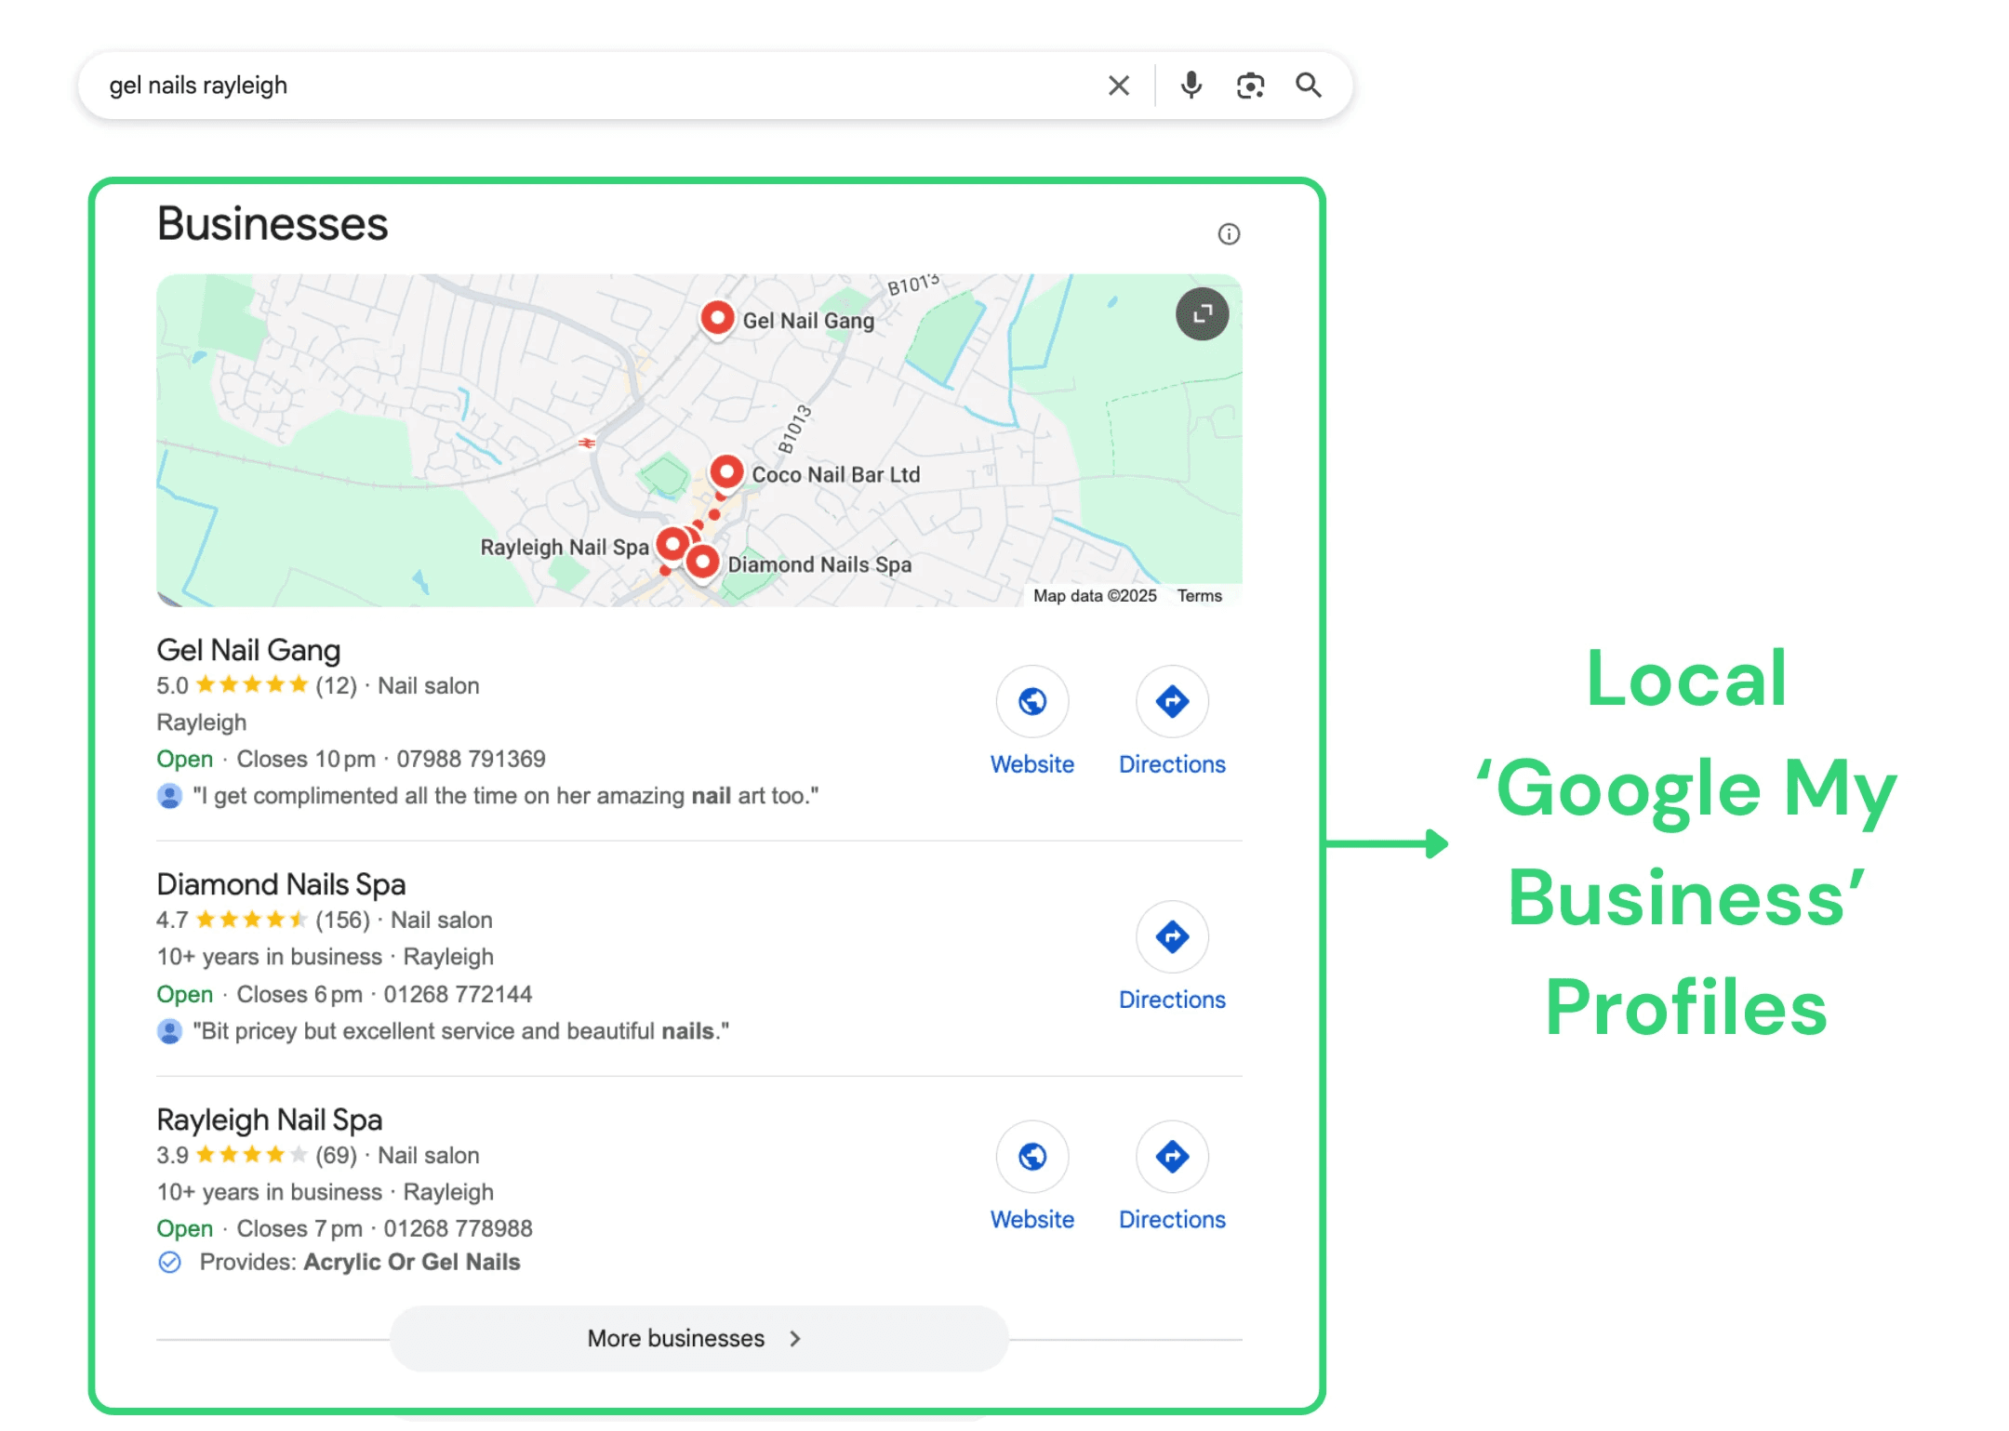The image size is (2009, 1431).
Task: Click the verified checkmark icon under Rayleigh Nail Spa
Action: pyautogui.click(x=169, y=1262)
